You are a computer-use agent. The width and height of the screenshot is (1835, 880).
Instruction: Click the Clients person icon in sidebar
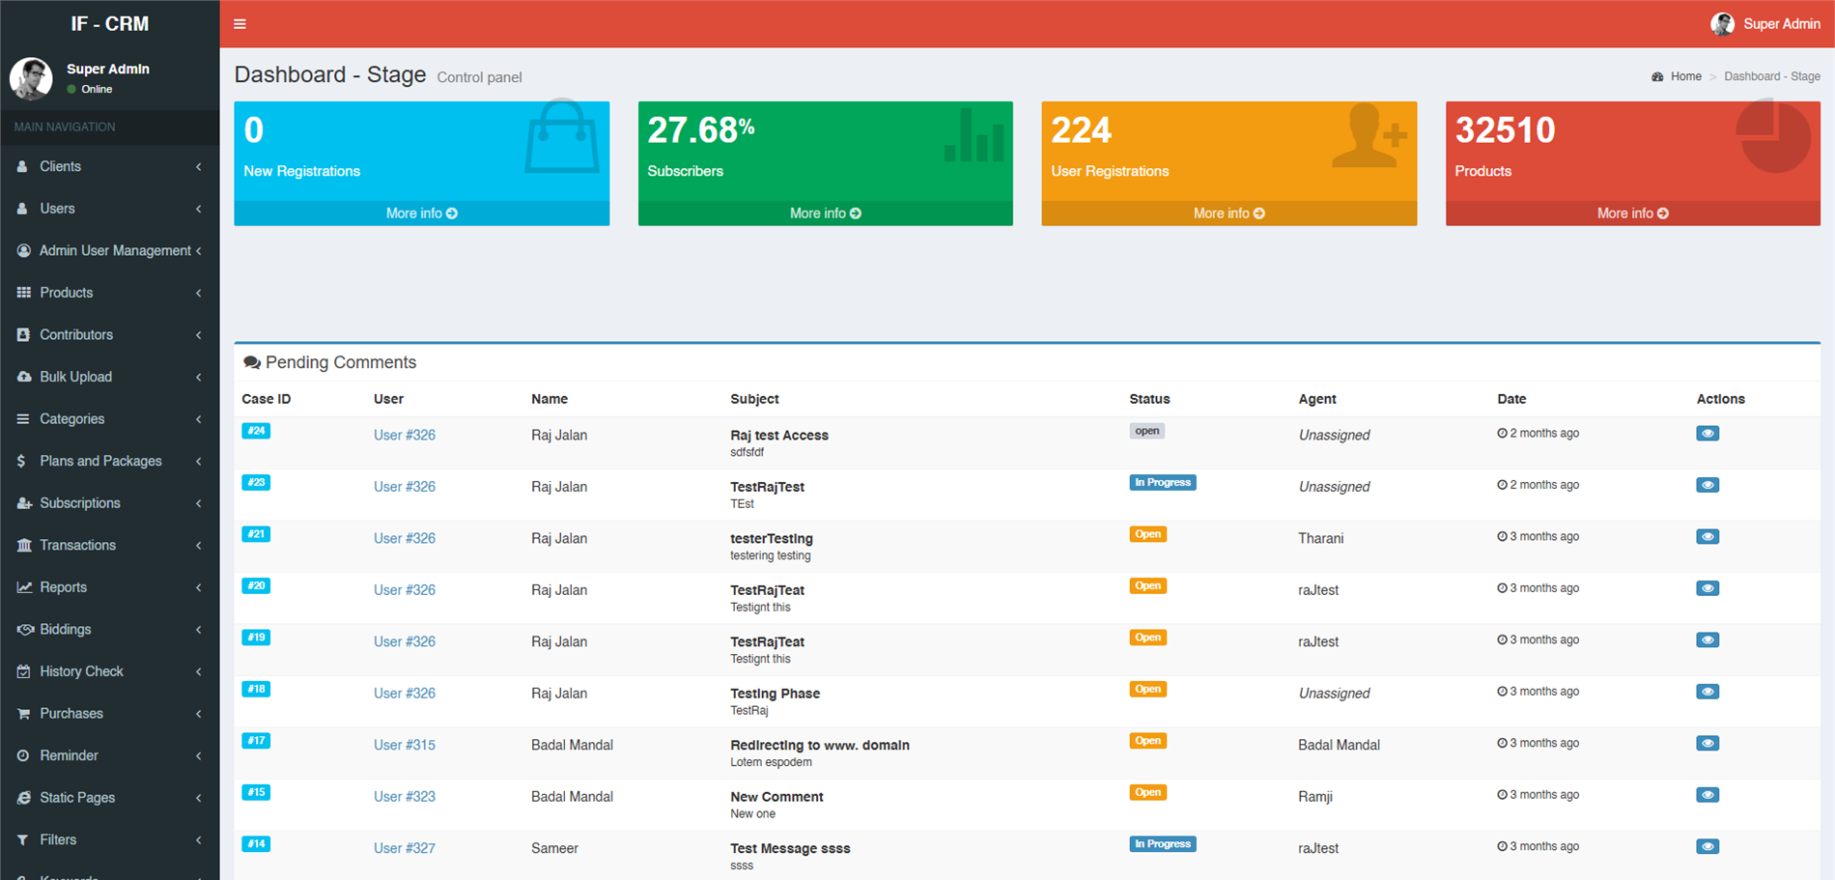tap(23, 166)
